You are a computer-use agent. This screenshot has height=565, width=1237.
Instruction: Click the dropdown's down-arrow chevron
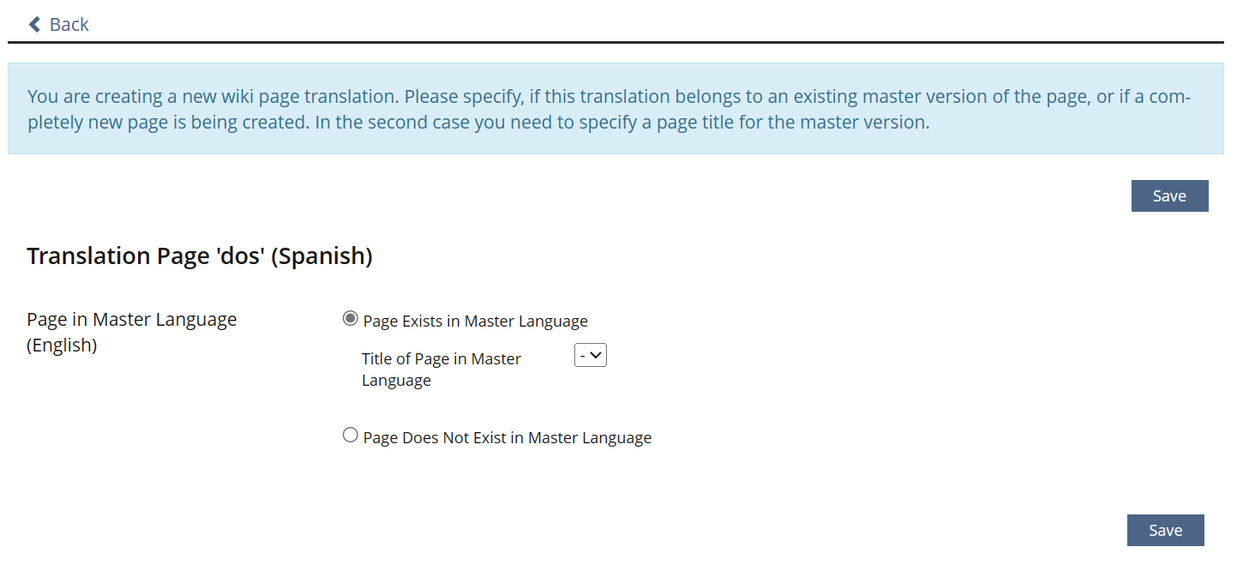coord(597,355)
